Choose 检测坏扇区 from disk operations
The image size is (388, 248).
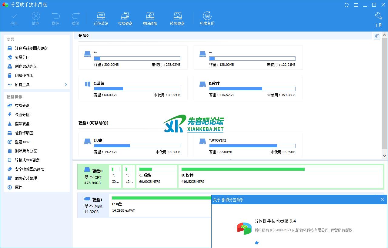pos(24,133)
